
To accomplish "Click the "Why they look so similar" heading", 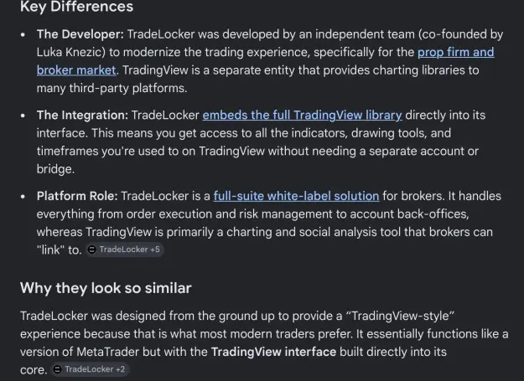I will (106, 288).
